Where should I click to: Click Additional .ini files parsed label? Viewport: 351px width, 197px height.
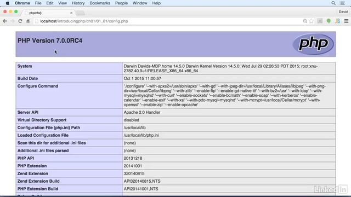click(43, 150)
